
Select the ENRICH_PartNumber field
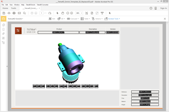point(92,32)
